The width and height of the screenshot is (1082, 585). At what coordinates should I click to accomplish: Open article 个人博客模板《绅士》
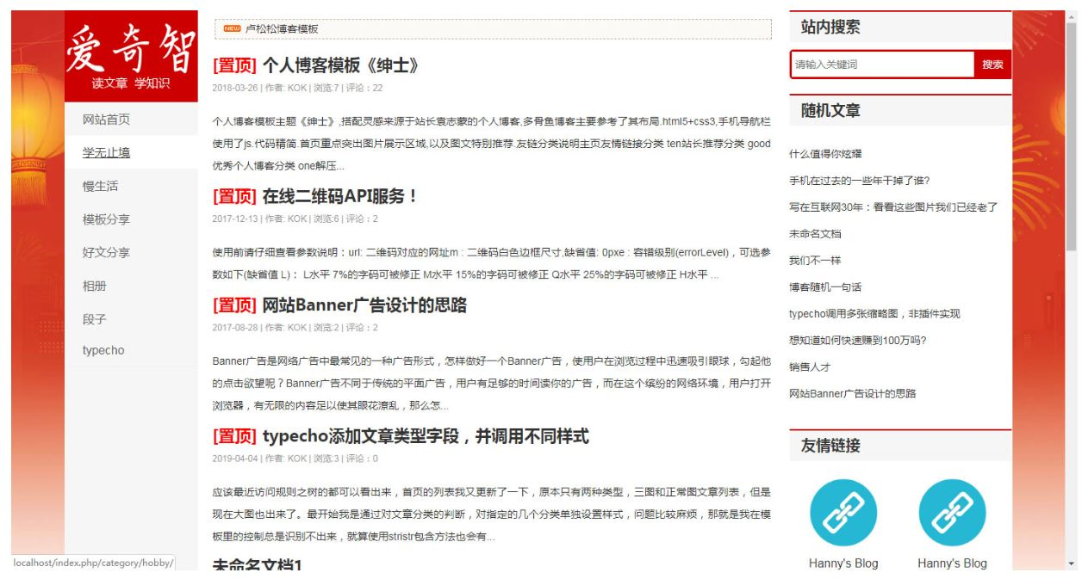(x=315, y=67)
